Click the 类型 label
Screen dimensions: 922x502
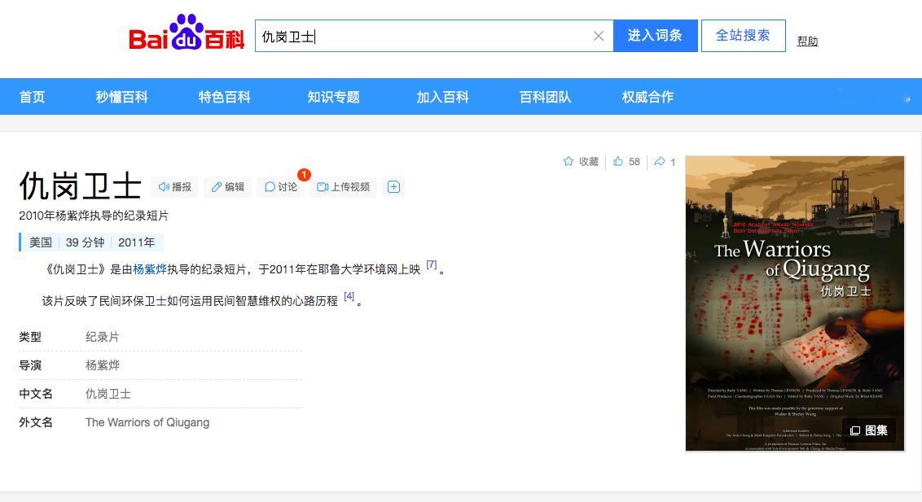tap(30, 337)
